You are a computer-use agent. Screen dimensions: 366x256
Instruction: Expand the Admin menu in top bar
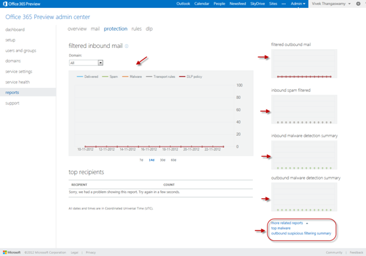298,4
